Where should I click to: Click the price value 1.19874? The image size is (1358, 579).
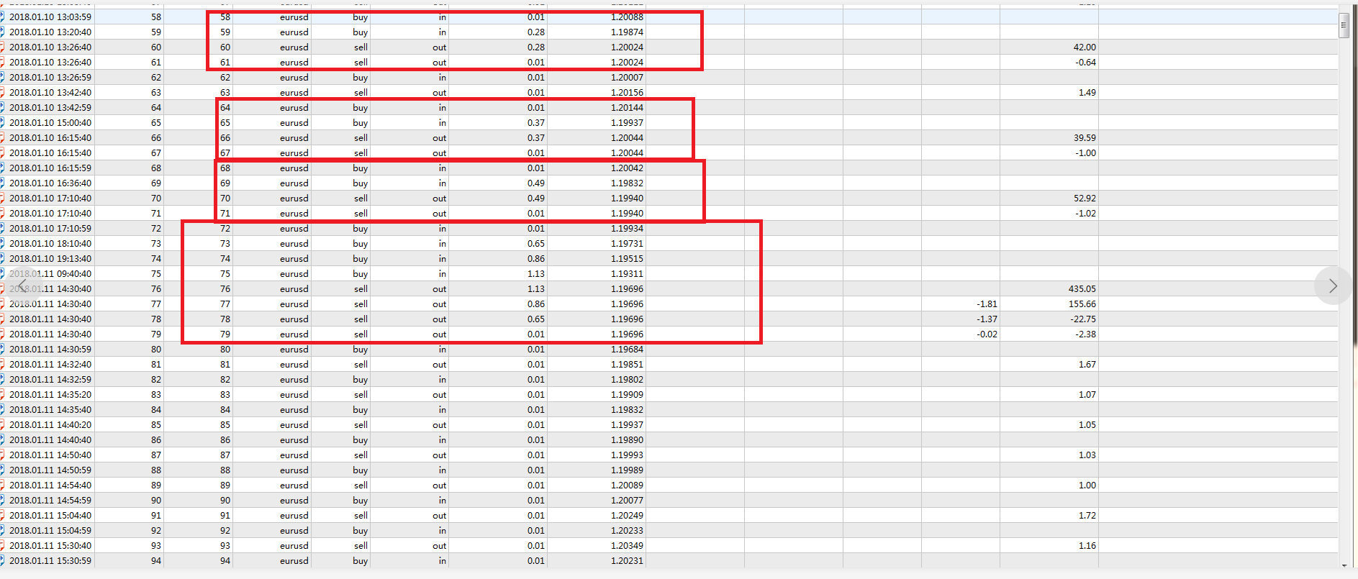point(627,32)
